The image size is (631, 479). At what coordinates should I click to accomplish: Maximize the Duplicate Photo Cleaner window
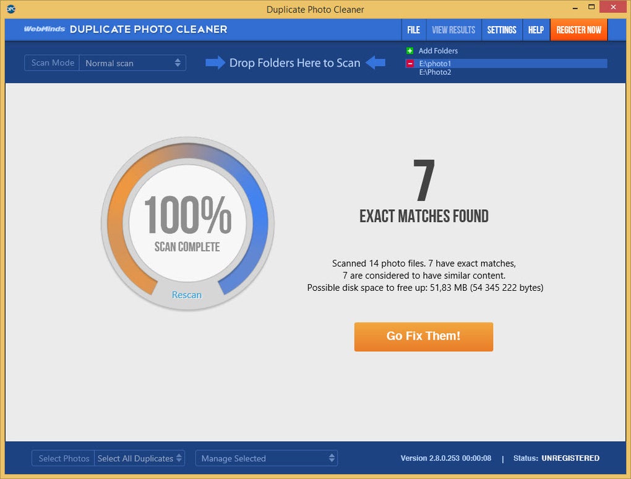coord(591,7)
